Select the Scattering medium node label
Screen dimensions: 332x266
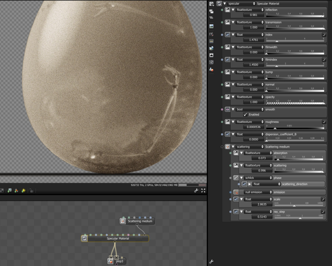click(140, 221)
